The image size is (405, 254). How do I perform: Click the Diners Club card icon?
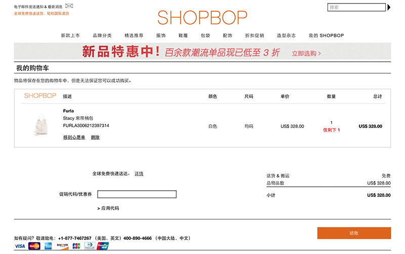coord(90,246)
